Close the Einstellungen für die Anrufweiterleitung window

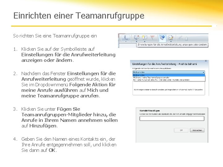(x=206, y=61)
